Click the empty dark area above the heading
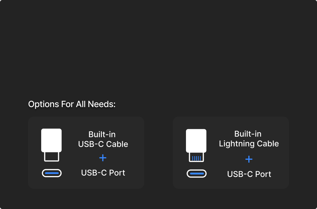The image size is (317, 209). click(x=158, y=49)
